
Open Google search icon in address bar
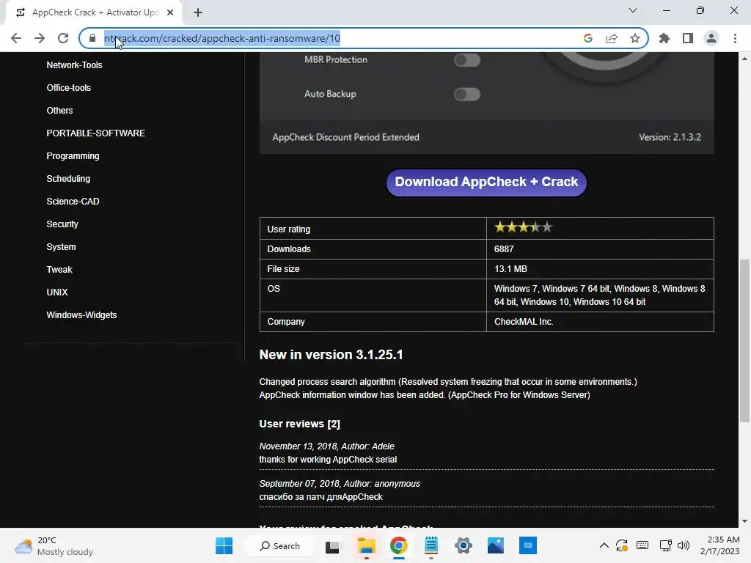tap(588, 38)
